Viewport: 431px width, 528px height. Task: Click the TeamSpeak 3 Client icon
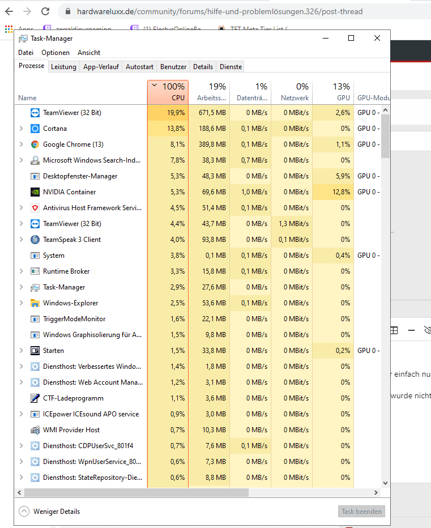35,240
